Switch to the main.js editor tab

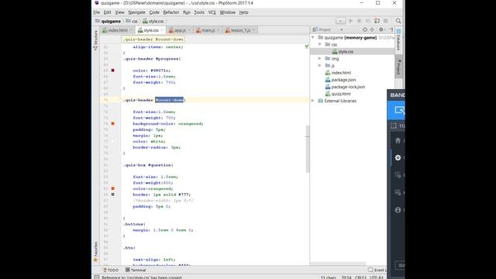coord(208,30)
